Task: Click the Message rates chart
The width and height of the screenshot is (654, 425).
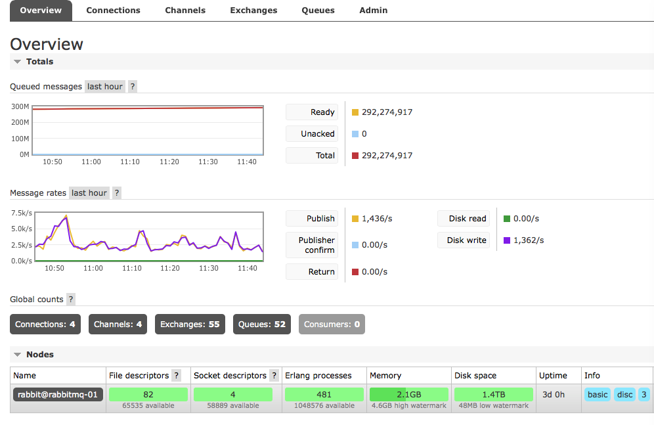Action: click(149, 236)
